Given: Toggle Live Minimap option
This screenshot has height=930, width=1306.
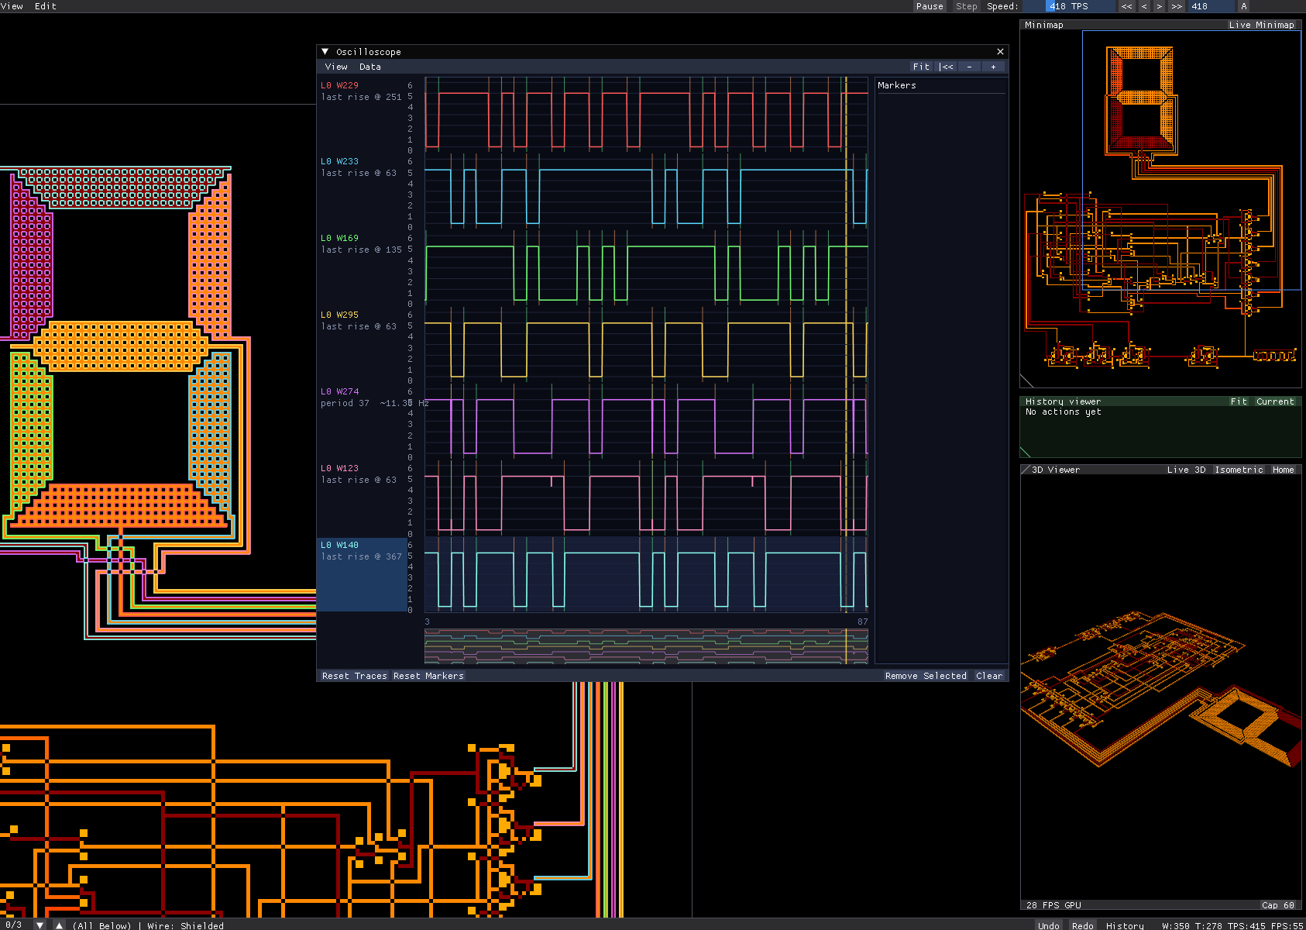Looking at the screenshot, I should (x=1261, y=25).
